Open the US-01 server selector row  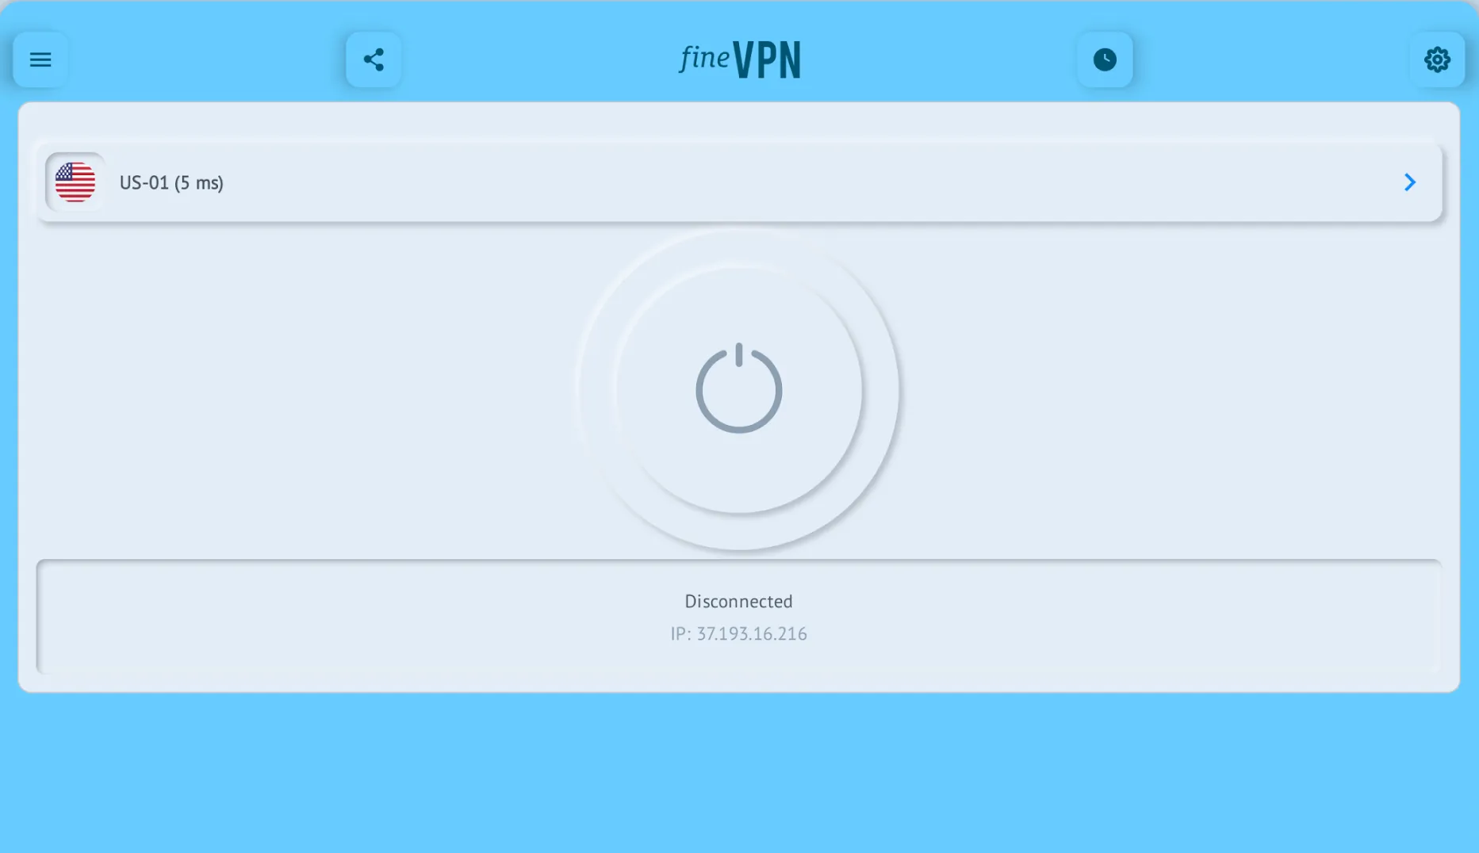coord(739,182)
